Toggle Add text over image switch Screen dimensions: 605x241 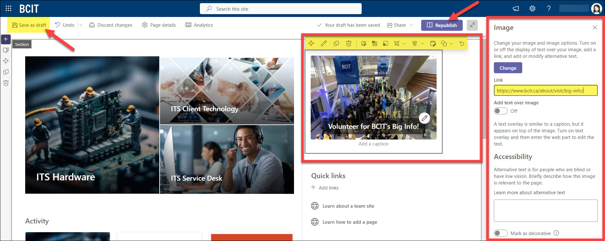(500, 111)
